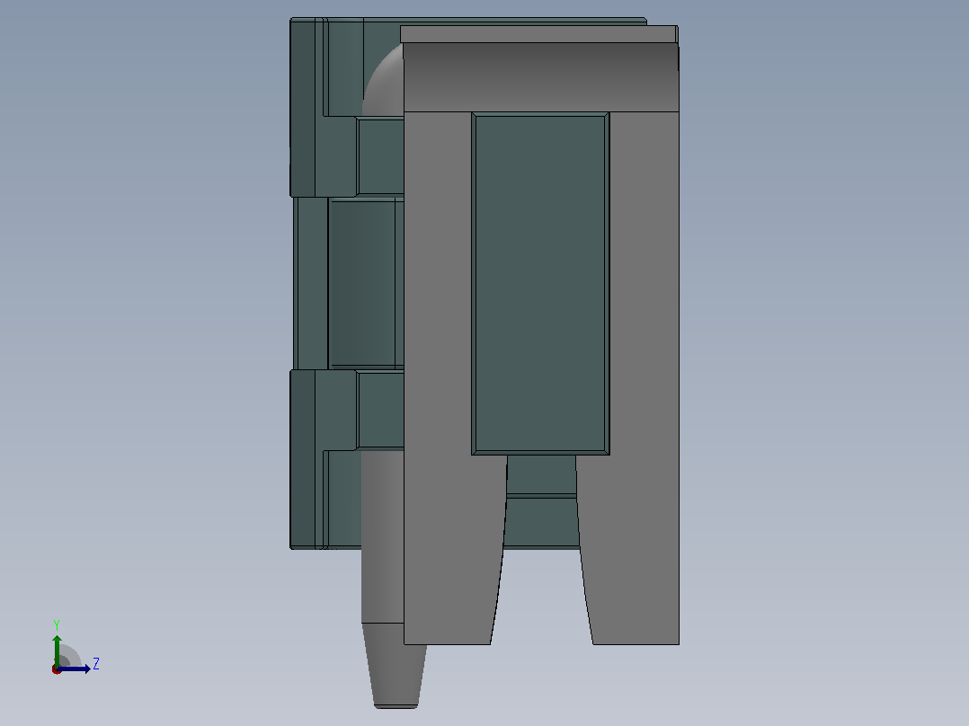969x726 pixels.
Task: Click the green Y axis arrow of triad
Action: pyautogui.click(x=57, y=650)
